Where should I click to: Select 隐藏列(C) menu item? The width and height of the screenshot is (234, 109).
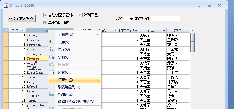(74, 80)
